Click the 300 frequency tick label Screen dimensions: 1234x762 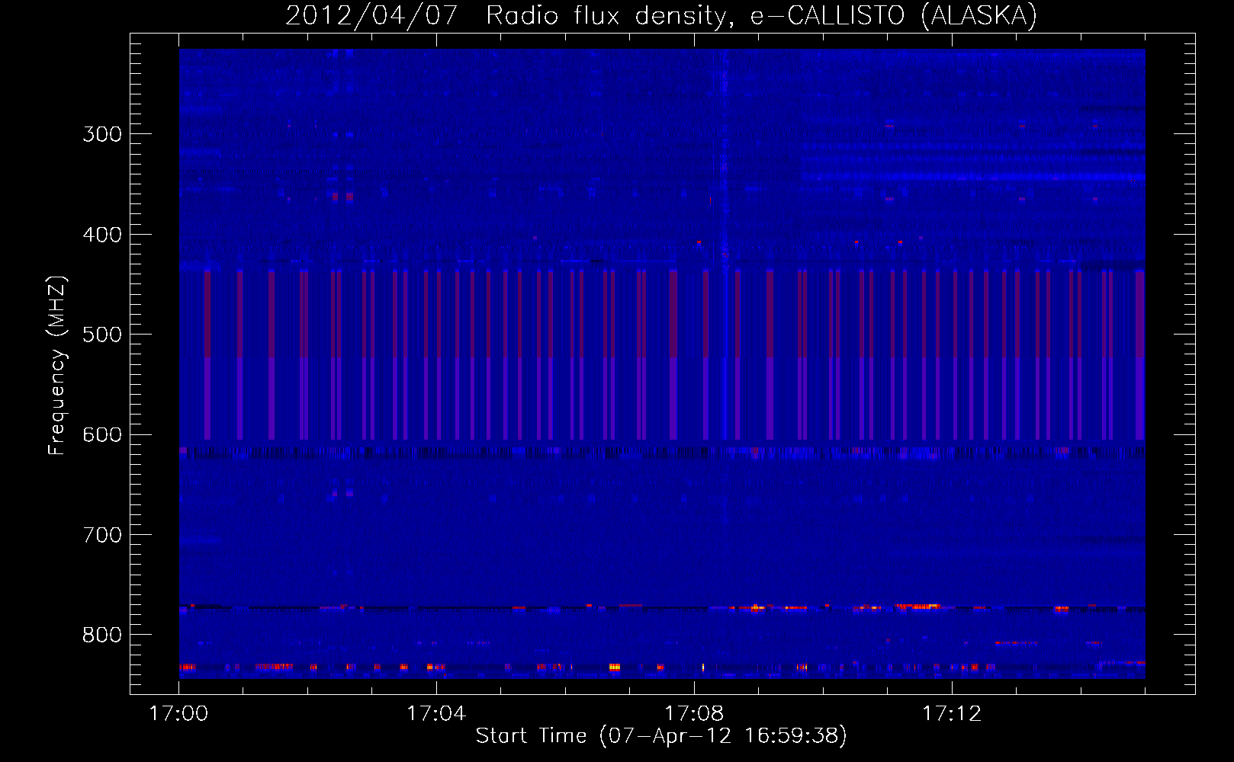point(102,134)
